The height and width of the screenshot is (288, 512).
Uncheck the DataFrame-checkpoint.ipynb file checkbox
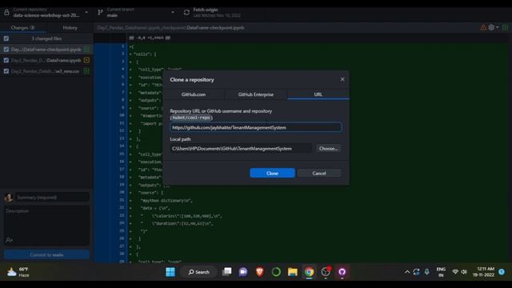[6, 50]
